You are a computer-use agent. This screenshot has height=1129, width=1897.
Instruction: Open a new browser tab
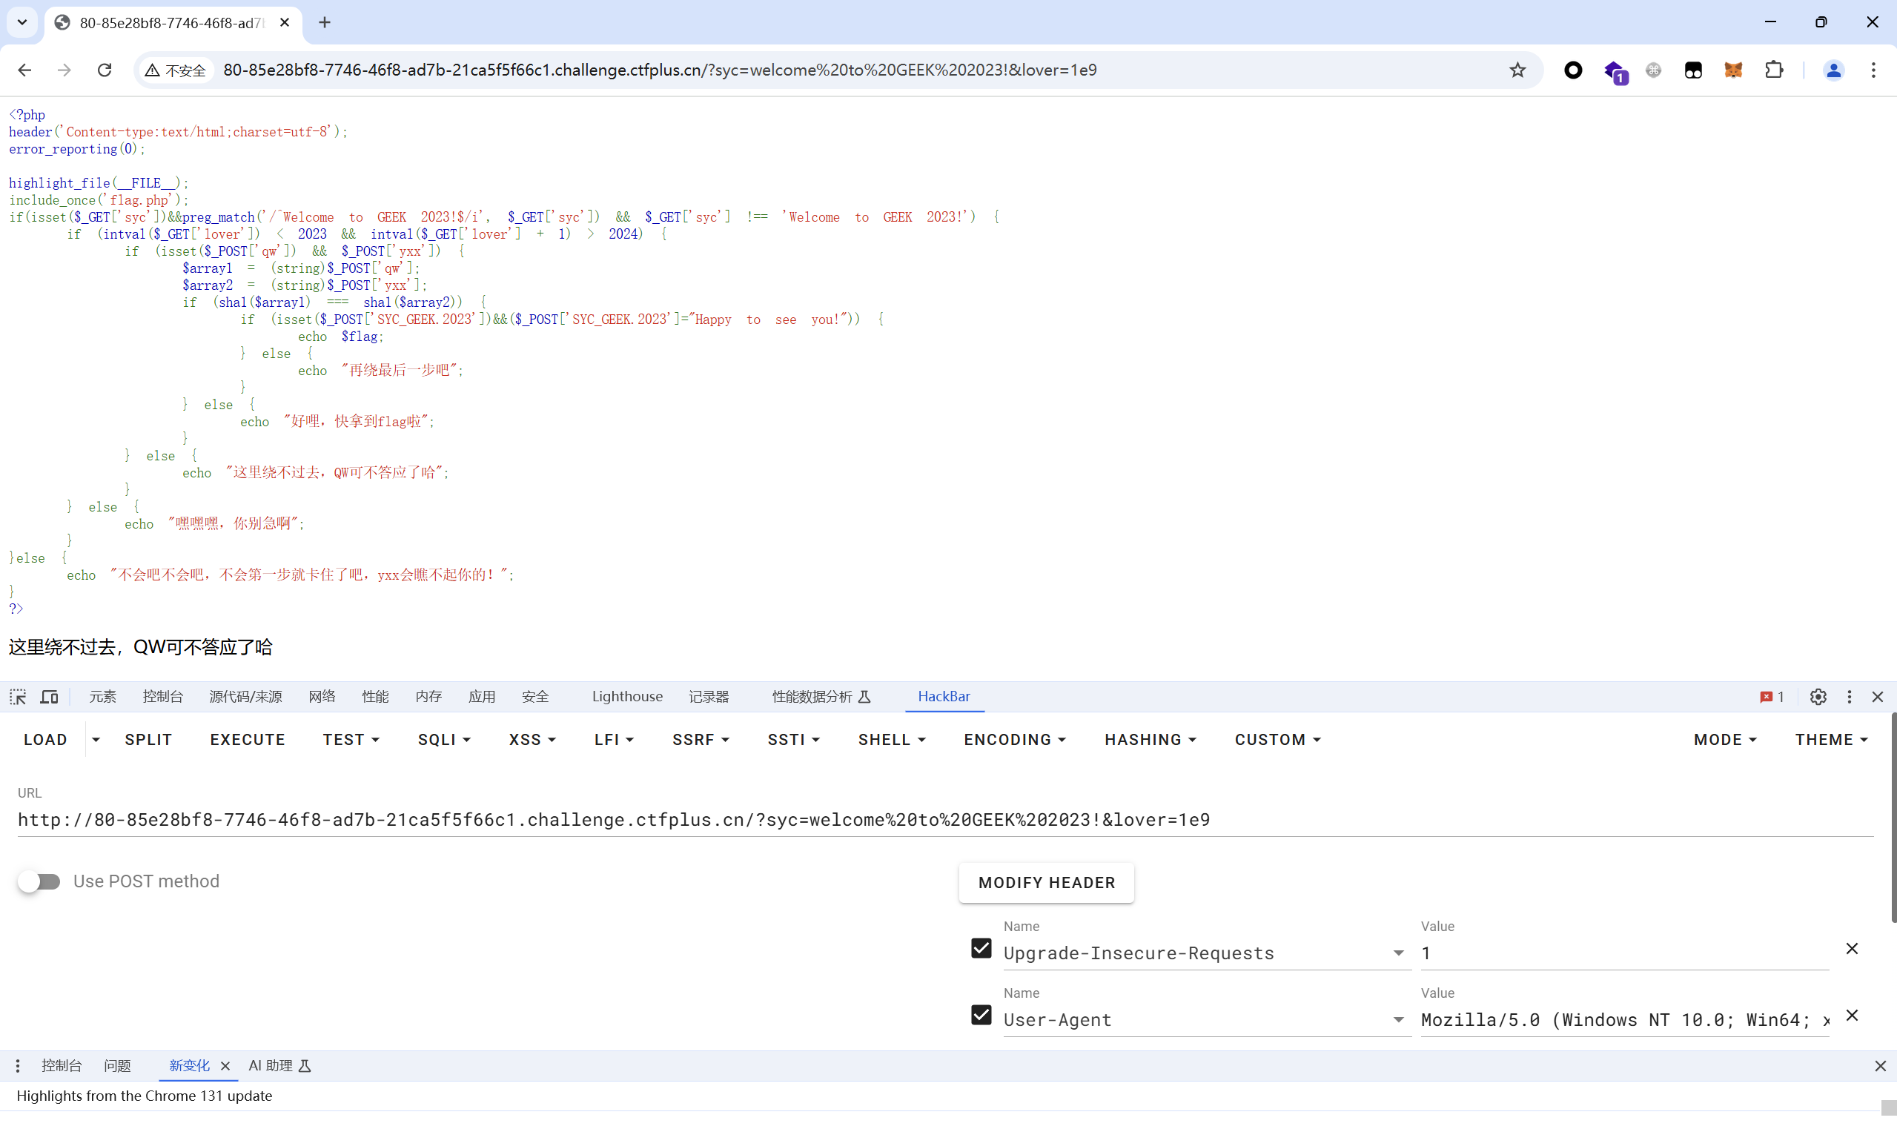[x=325, y=23]
